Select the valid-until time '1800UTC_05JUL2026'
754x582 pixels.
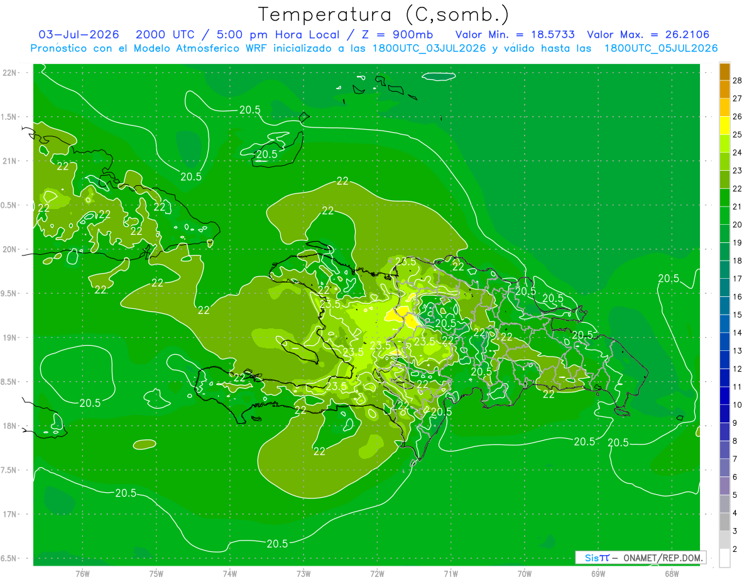point(661,48)
